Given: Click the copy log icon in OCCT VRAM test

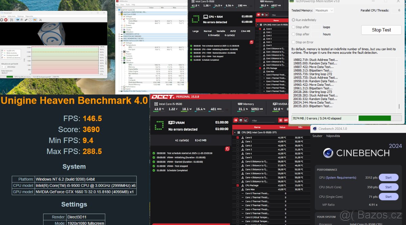Looking at the screenshot, I should [227, 149].
